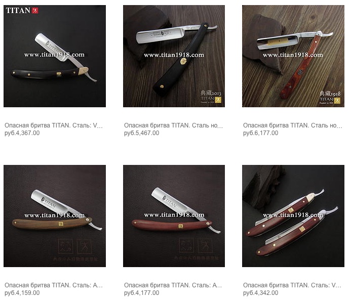Open the product title priced at руб.6,177.00
This screenshot has height=301, width=350.
[293, 125]
